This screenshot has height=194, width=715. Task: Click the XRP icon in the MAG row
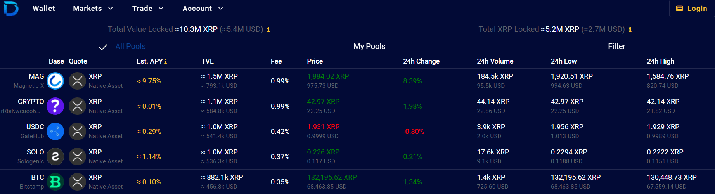pos(78,81)
